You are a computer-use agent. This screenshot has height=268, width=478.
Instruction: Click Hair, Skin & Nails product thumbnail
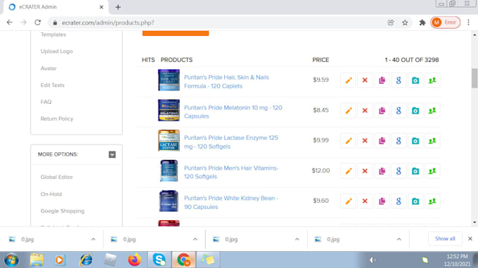(x=169, y=80)
